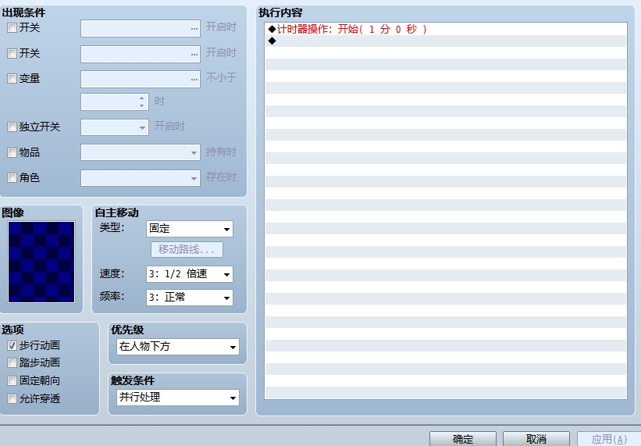Enable the 允许穿透 option
Viewport: 641px width, 446px height.
(12, 398)
